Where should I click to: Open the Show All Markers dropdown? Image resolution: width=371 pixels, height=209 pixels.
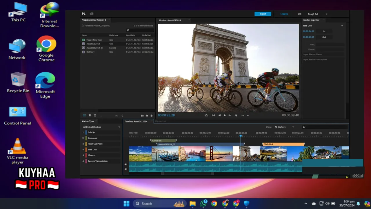click(284, 127)
